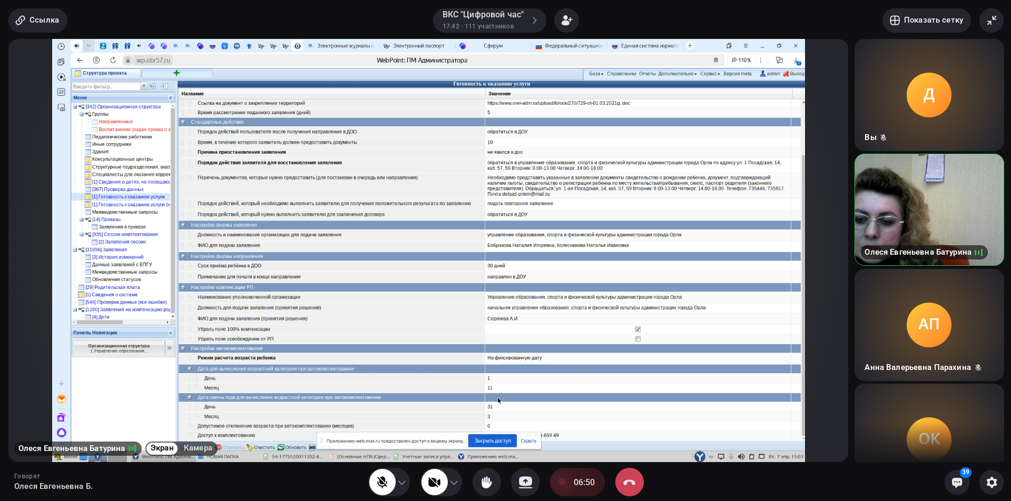The width and height of the screenshot is (1011, 501).
Task: Start screen sharing with the share icon
Action: (525, 482)
